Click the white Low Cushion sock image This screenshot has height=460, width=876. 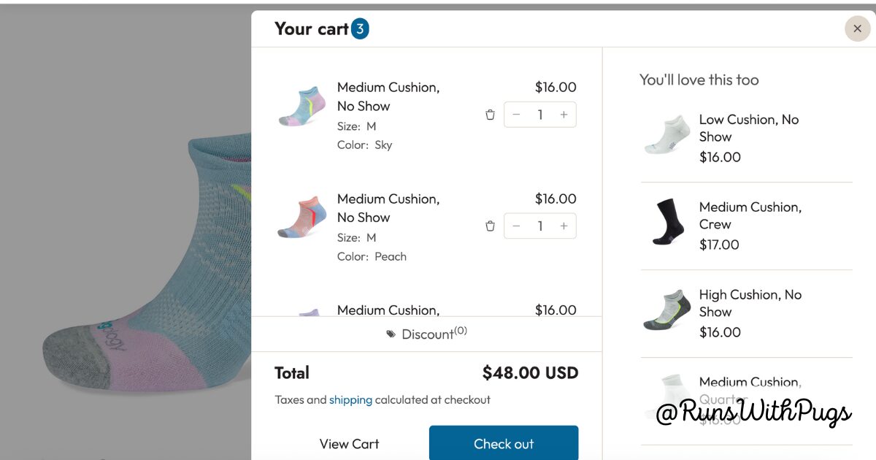click(667, 134)
